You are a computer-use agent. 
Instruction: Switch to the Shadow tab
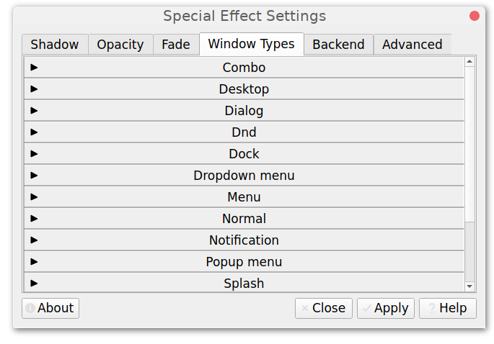tap(55, 45)
